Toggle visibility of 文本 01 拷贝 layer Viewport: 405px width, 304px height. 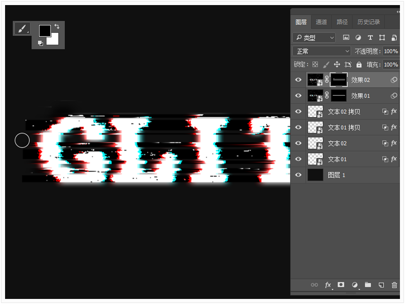click(298, 127)
